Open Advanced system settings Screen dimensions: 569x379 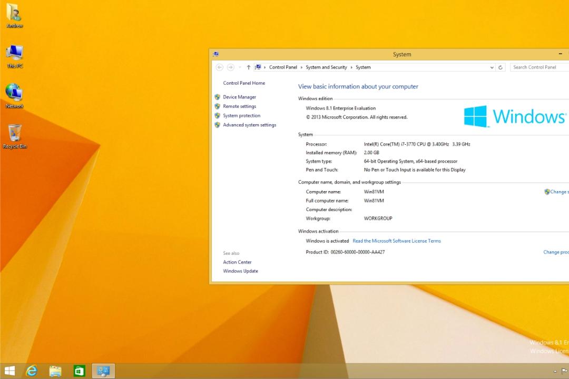tap(249, 125)
